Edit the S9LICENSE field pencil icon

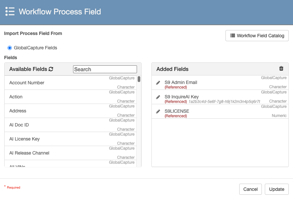pyautogui.click(x=158, y=111)
